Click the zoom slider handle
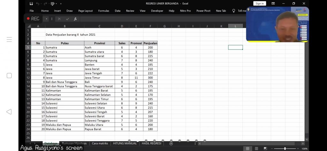Screen dimensions: 327x151 click(x=285, y=148)
